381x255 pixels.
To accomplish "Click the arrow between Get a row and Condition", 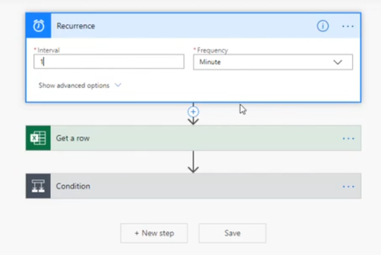I will coord(193,162).
